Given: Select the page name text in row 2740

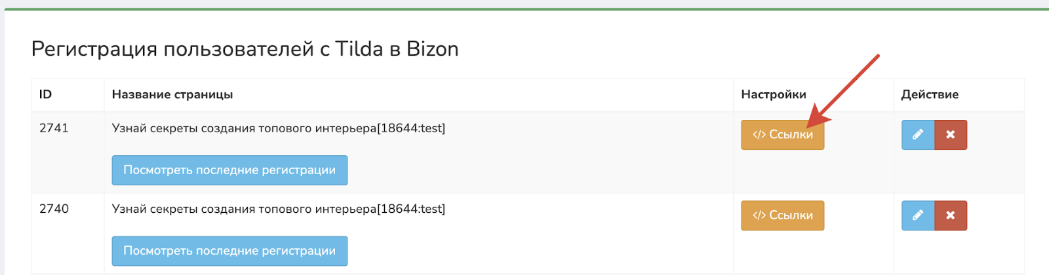Looking at the screenshot, I should coord(278,209).
